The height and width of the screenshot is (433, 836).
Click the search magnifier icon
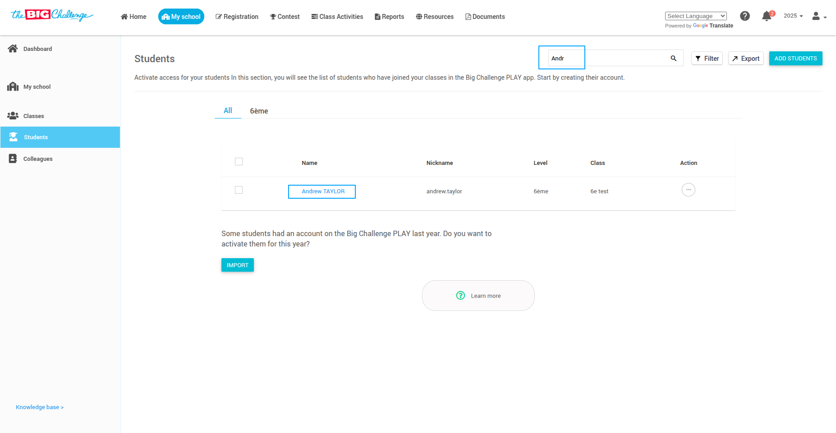pos(673,58)
